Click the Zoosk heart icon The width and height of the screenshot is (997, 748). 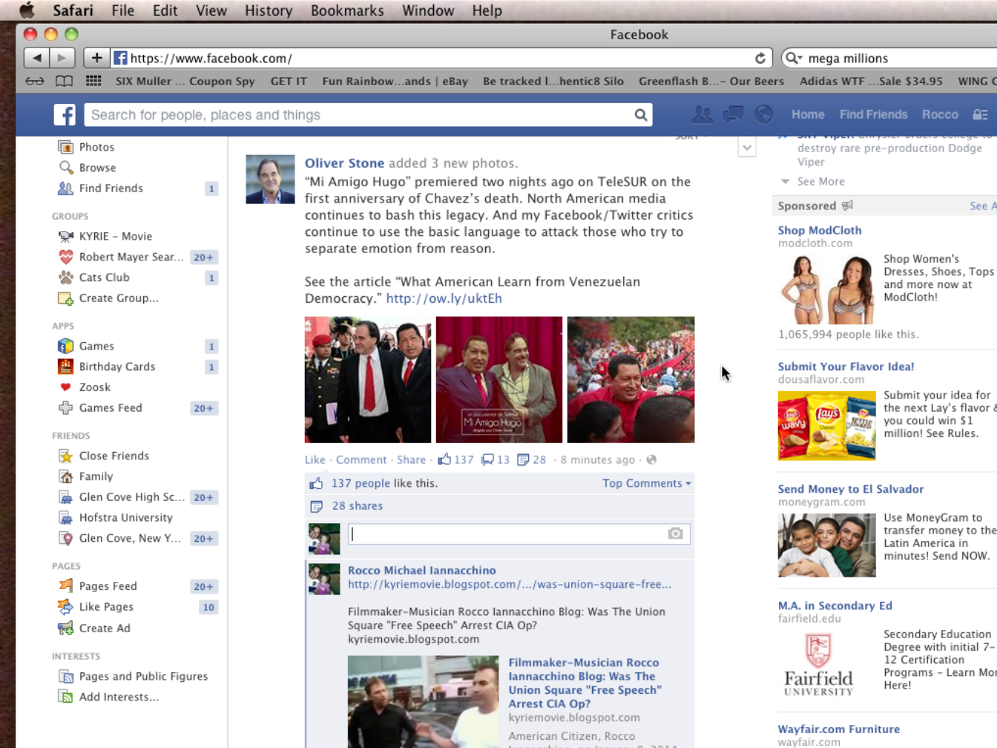66,387
